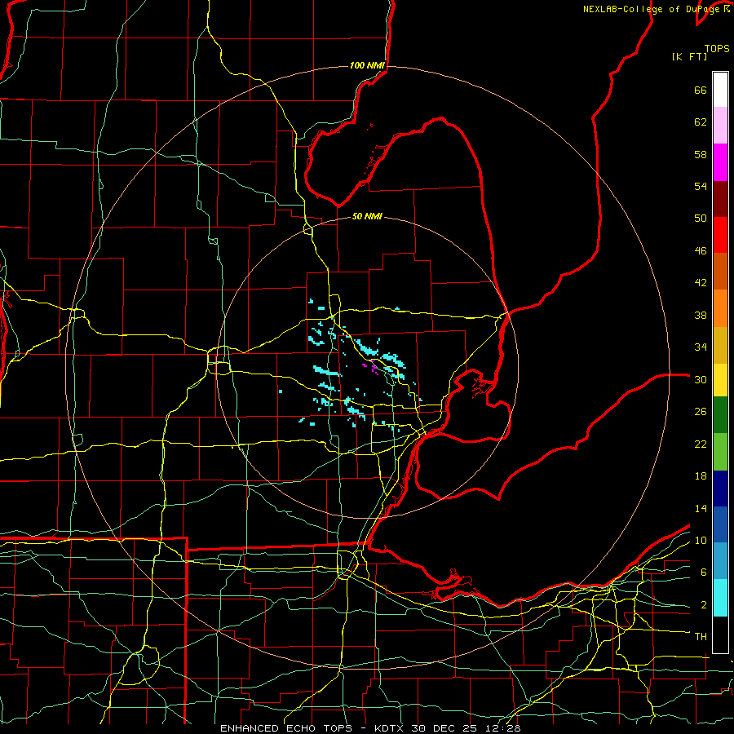Viewport: 734px width, 734px height.
Task: Click the dark red legend swatch near 54
Action: click(720, 199)
